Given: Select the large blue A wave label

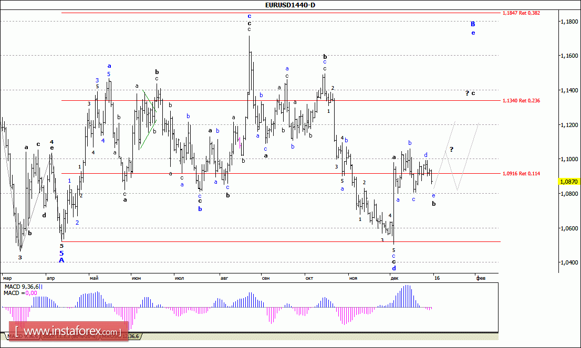Looking at the screenshot, I should point(61,260).
